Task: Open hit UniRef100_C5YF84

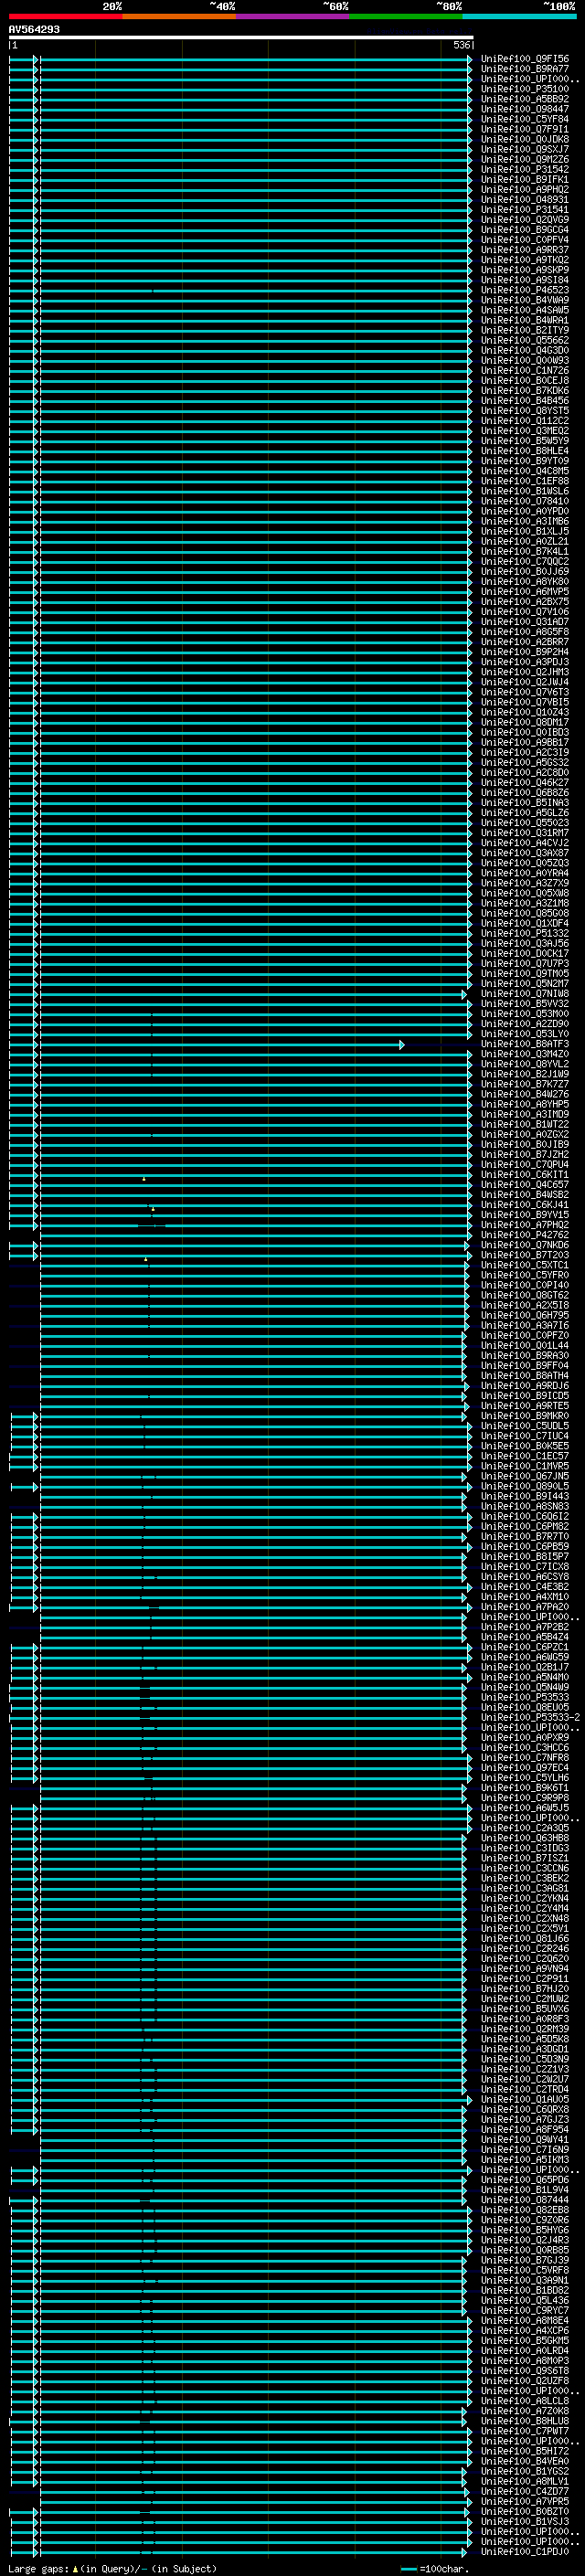Action: pos(524,119)
